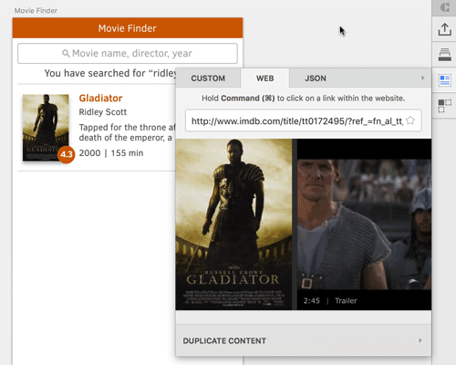Viewport: 456px width, 365px height.
Task: Open the Gladiator title link
Action: point(100,98)
